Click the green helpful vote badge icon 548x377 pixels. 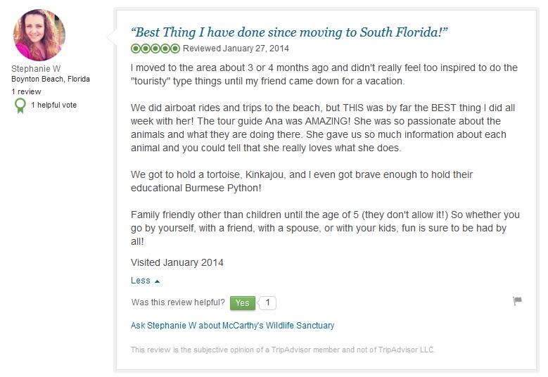20,106
